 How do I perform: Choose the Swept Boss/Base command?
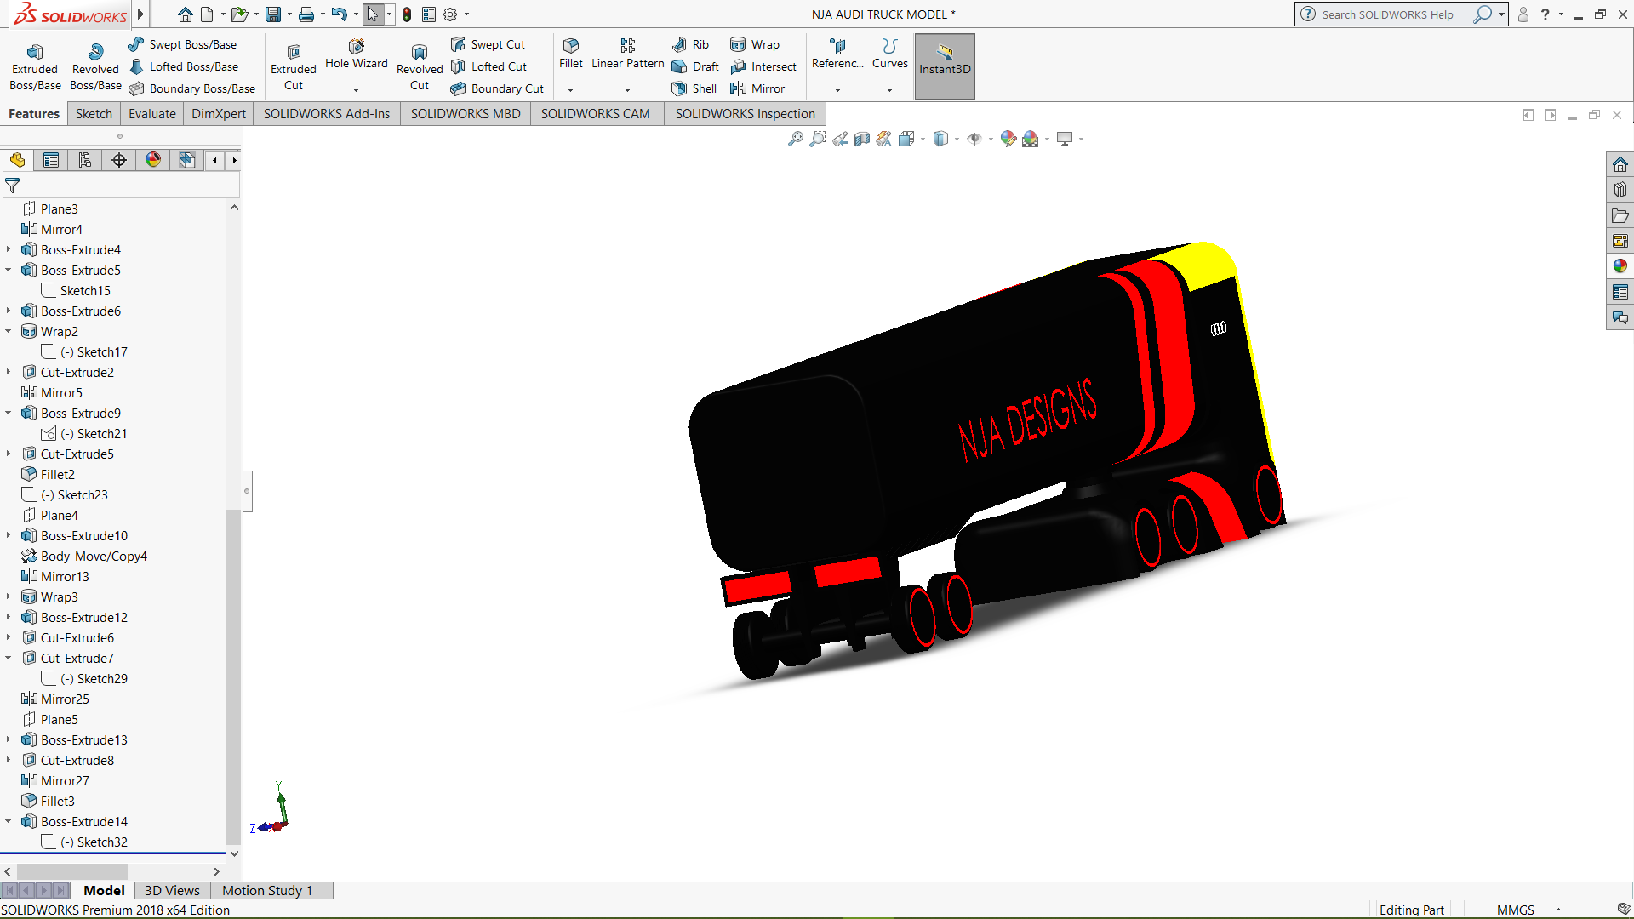tap(183, 44)
